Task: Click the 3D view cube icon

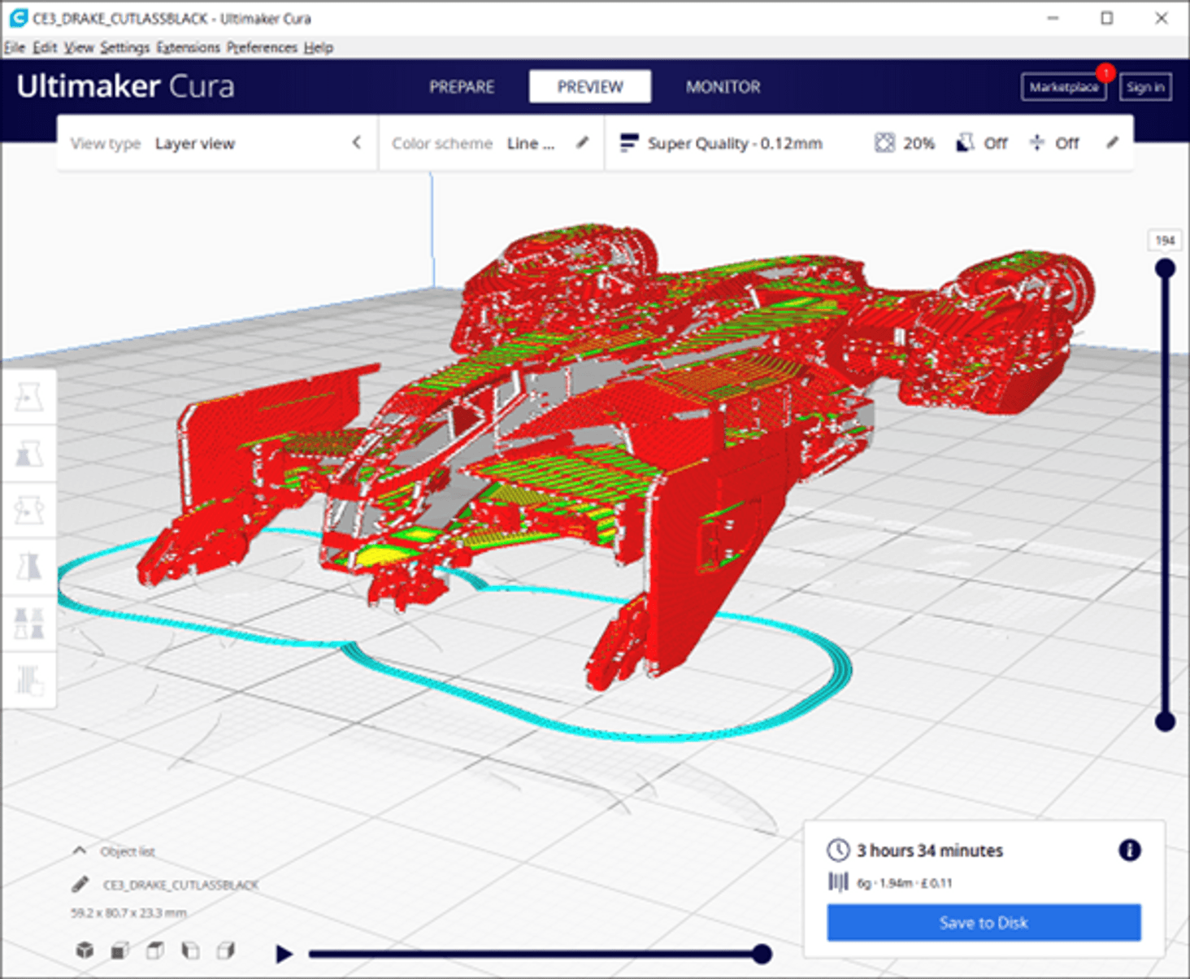Action: click(x=85, y=950)
